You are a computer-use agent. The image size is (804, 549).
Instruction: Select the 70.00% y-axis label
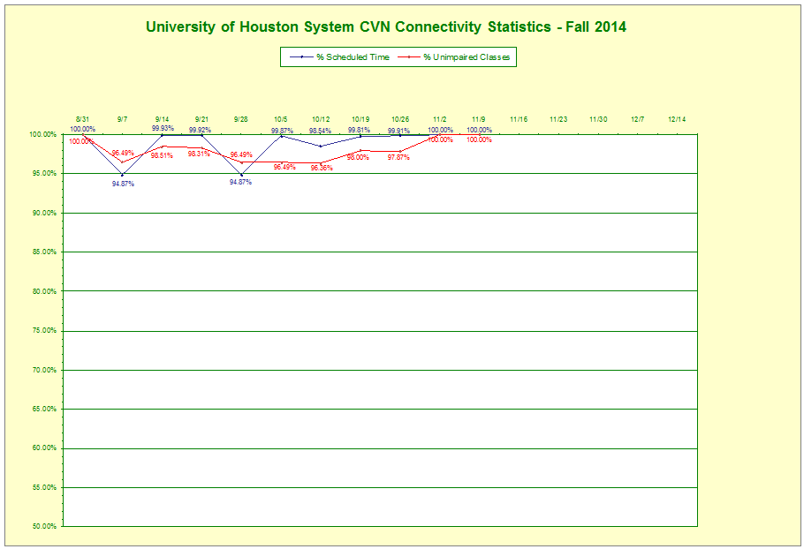tap(43, 370)
